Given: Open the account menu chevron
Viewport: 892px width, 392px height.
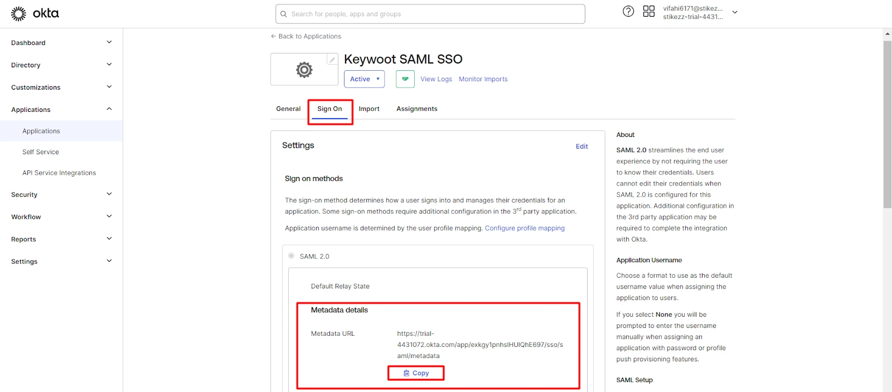Looking at the screenshot, I should tap(735, 12).
